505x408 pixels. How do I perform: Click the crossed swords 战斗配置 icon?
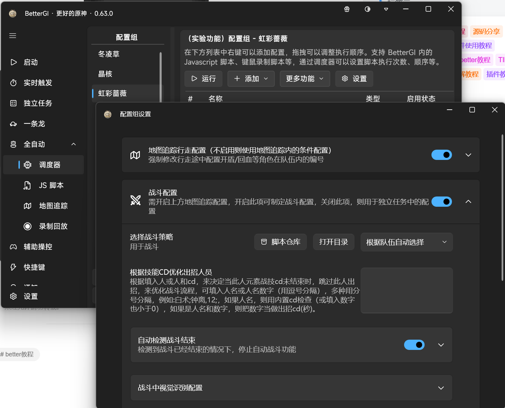click(135, 200)
